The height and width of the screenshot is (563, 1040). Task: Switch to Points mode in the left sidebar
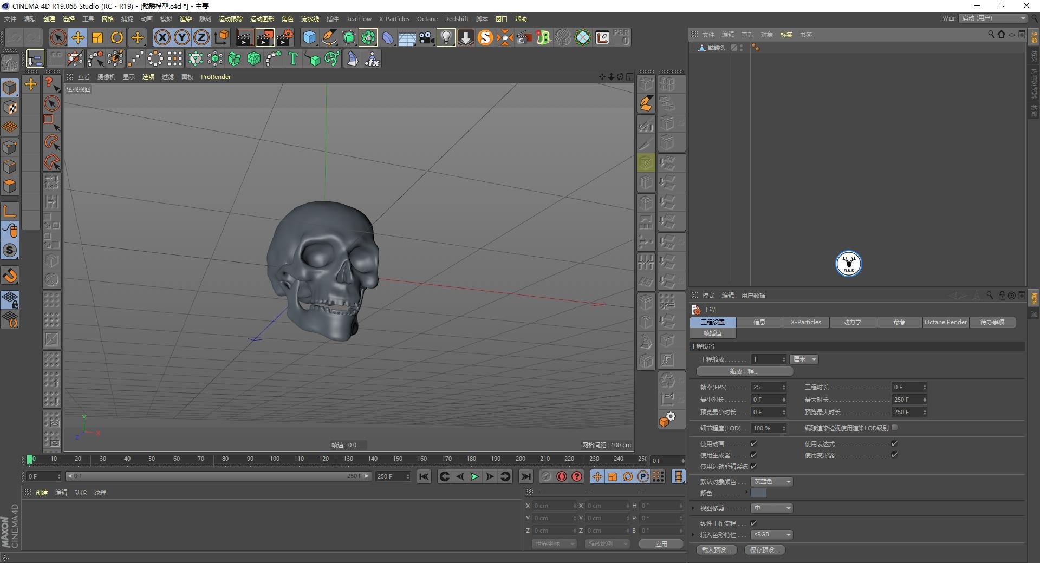pyautogui.click(x=10, y=147)
